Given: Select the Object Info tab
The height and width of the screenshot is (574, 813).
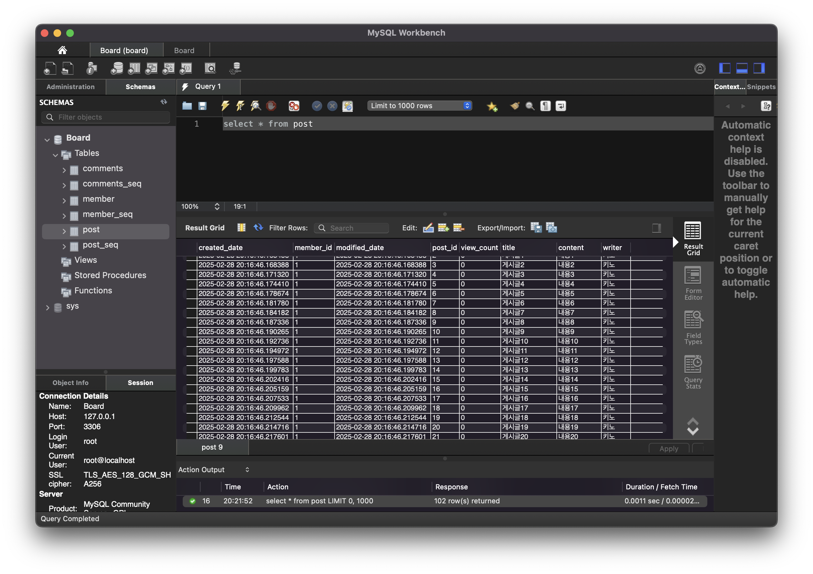Looking at the screenshot, I should [x=70, y=382].
